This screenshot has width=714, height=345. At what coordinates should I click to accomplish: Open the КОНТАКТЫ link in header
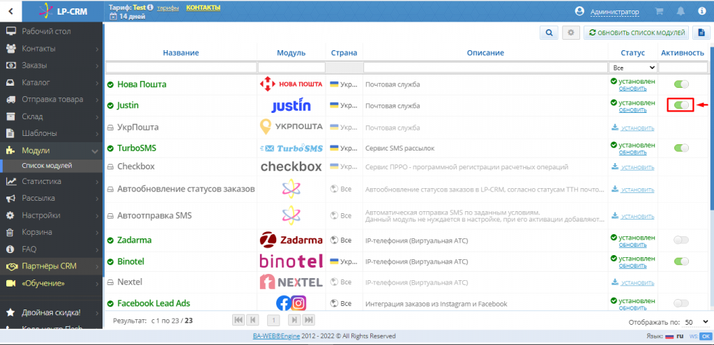203,8
